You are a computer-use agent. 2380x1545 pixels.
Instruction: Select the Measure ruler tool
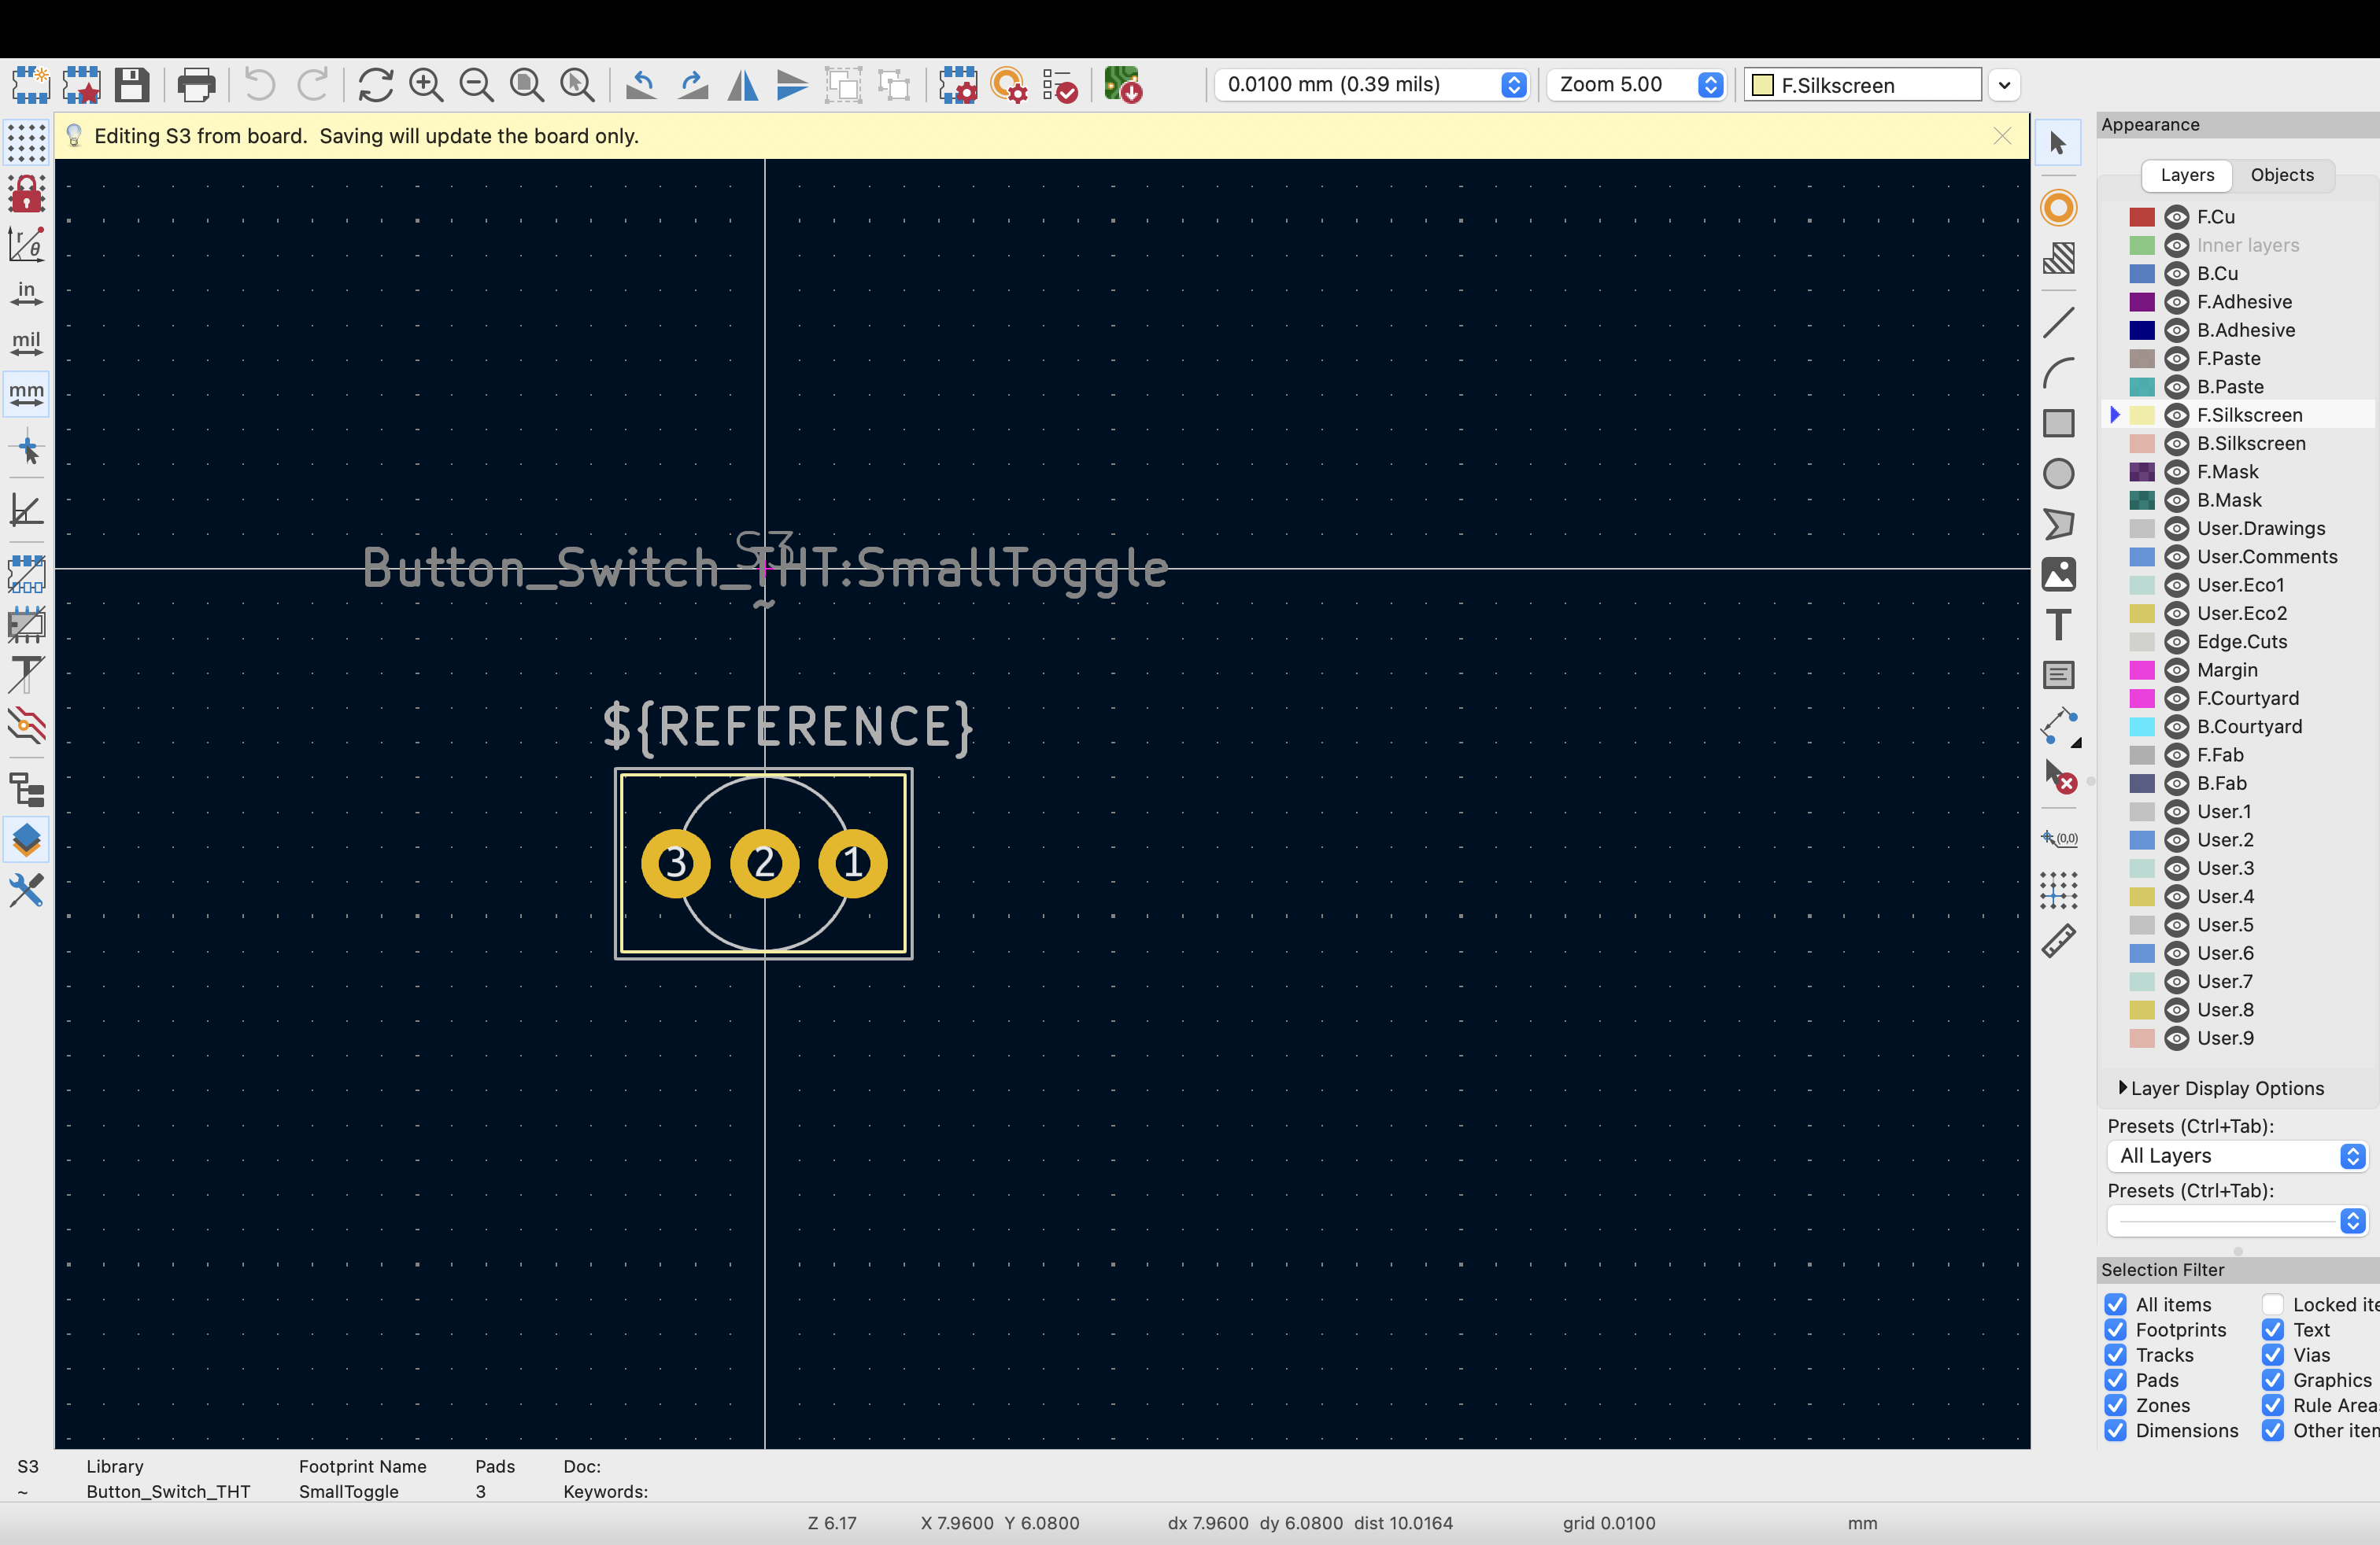pos(2058,940)
